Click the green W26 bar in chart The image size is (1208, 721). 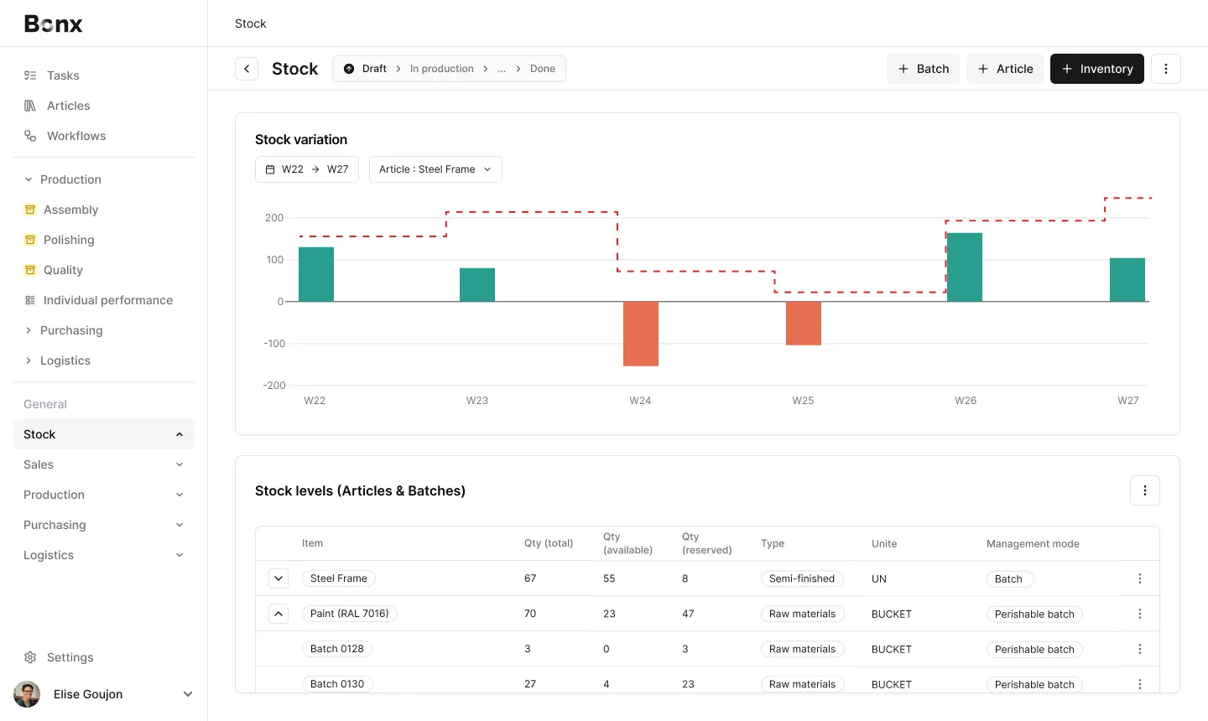tap(965, 267)
